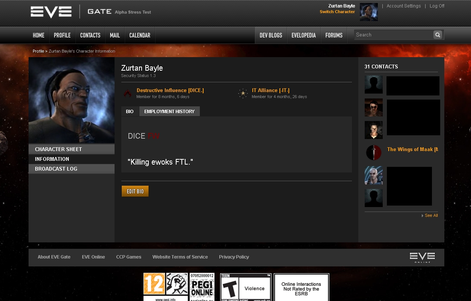The image size is (471, 301).
Task: Click the EVE logo in the header
Action: pos(51,12)
